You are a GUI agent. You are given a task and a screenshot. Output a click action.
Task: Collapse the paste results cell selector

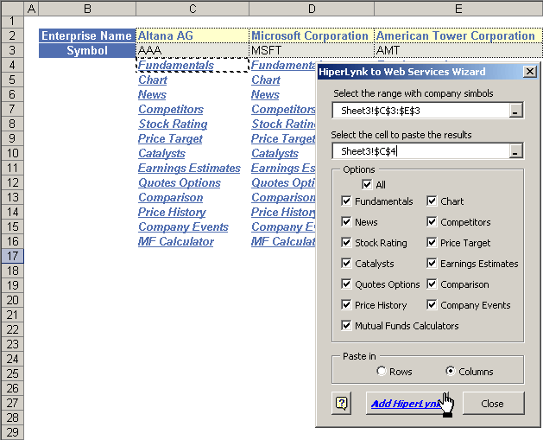tap(515, 151)
